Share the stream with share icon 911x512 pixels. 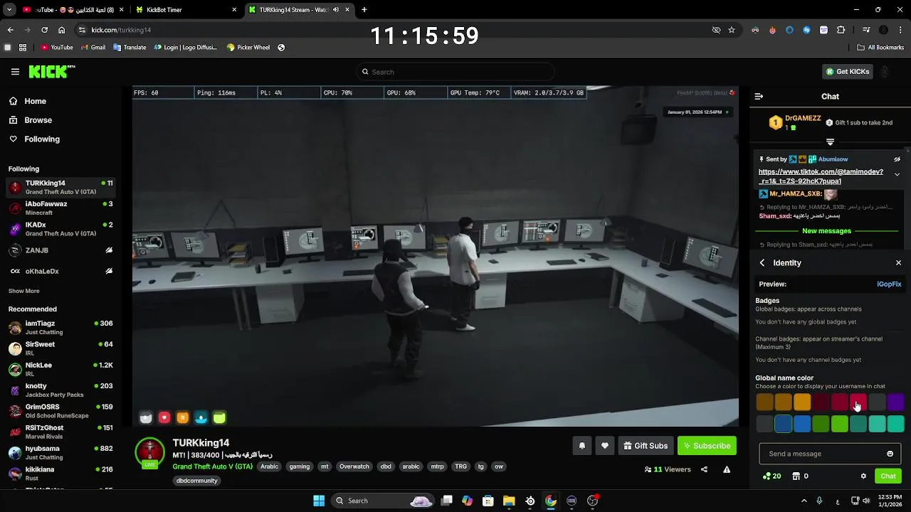click(x=704, y=469)
